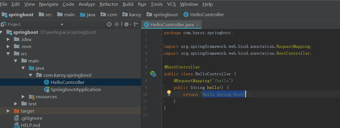The image size is (340, 128).
Task: Click the SpringbootApplication runnable class icon
Action: pos(46,89)
